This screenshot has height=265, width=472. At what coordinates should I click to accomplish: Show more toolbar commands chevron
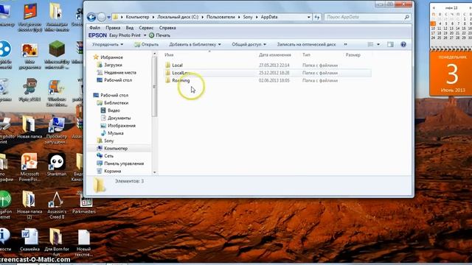pos(345,44)
